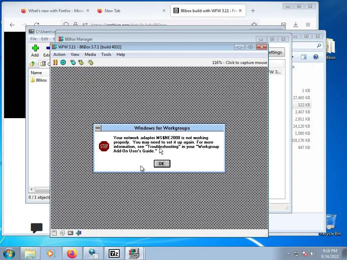Open the Windows for Workgroups dialog control menu

[98, 128]
